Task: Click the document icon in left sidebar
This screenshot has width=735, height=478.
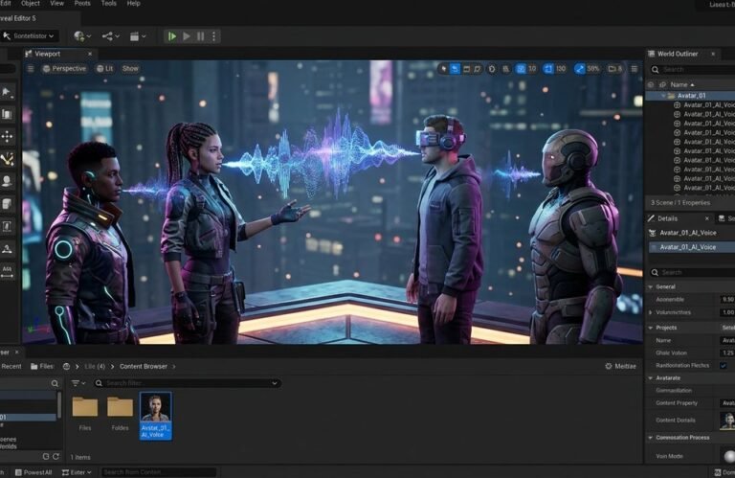Action: [7, 226]
